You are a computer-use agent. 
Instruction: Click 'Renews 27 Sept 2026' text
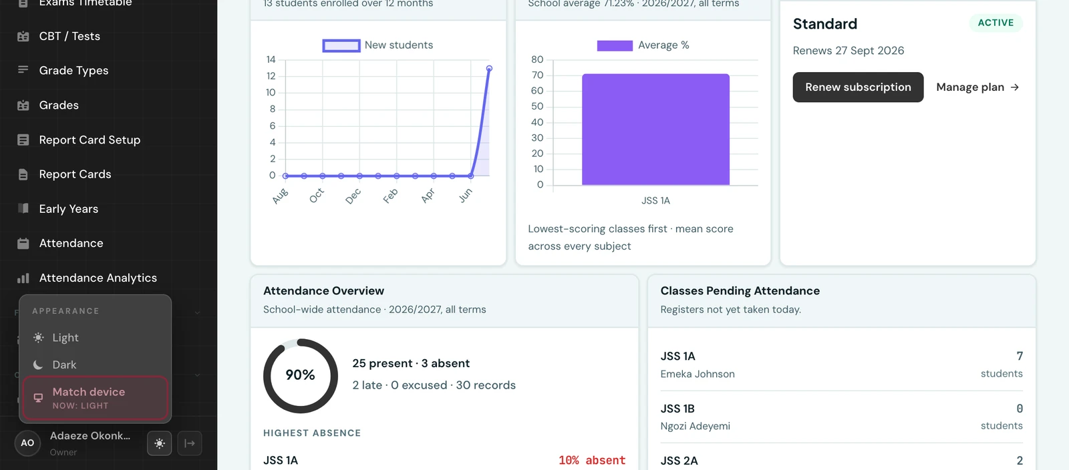tap(849, 51)
